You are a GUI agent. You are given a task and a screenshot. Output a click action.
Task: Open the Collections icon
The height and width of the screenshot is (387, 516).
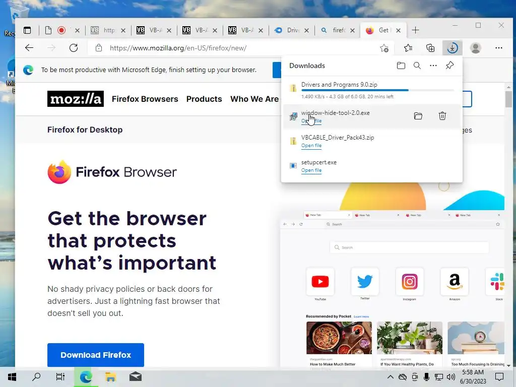[x=430, y=48]
